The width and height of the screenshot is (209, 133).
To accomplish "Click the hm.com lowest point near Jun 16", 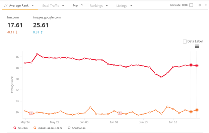I will 161,77.
